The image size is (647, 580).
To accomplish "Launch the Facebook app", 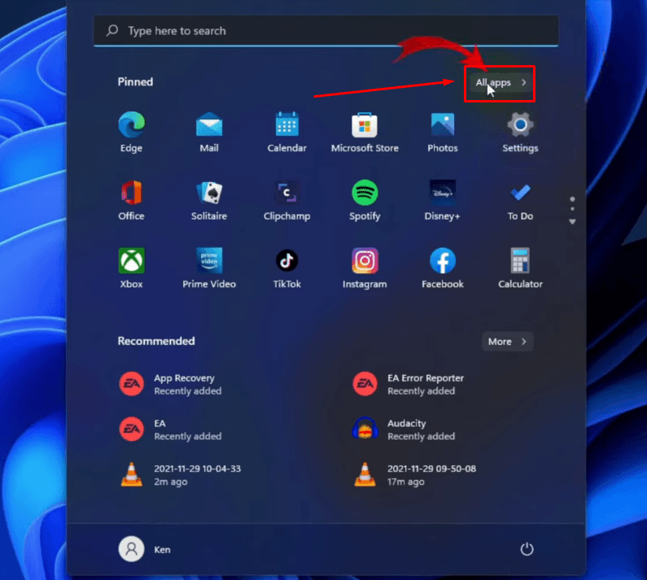I will [443, 268].
